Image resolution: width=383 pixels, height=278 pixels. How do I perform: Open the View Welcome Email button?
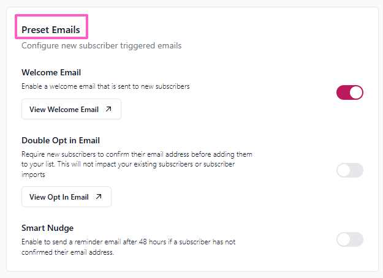pos(71,110)
